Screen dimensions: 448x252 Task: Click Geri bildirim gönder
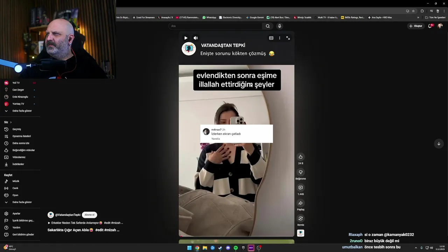(20, 234)
